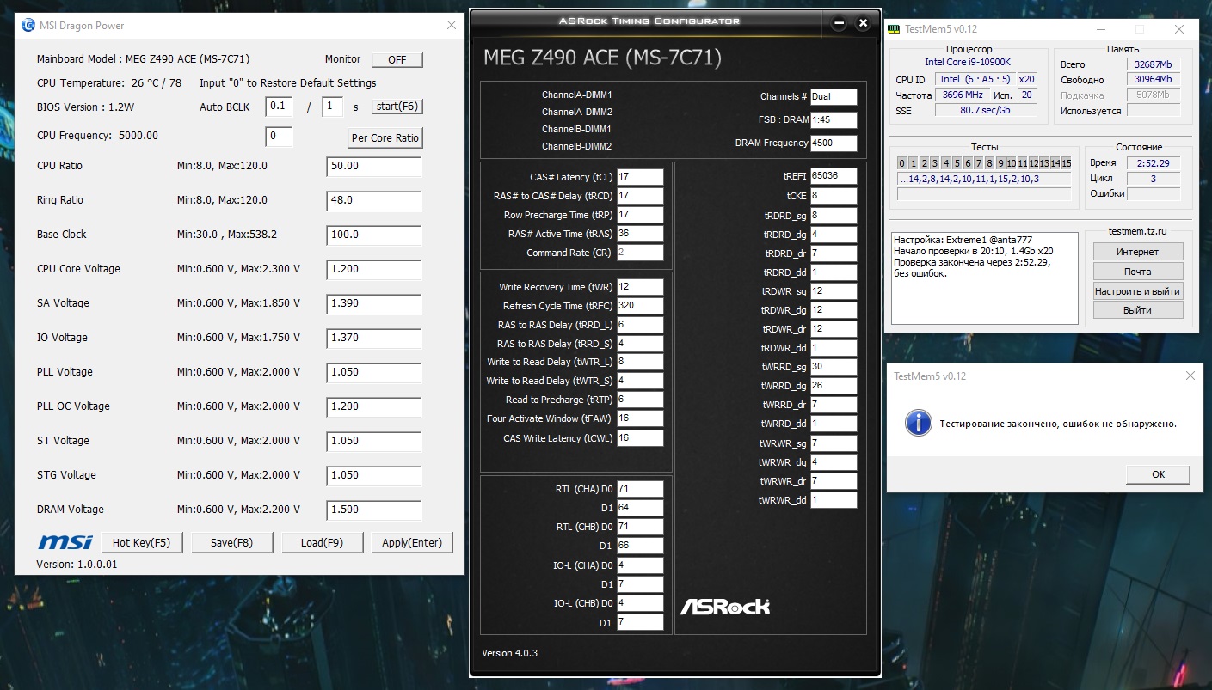The height and width of the screenshot is (690, 1212).
Task: Click the Выйти button in TestMem5
Action: (1138, 310)
